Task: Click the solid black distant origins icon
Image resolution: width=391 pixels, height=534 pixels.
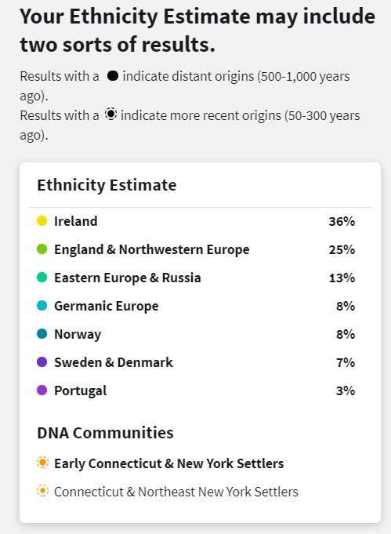Action: tap(113, 75)
